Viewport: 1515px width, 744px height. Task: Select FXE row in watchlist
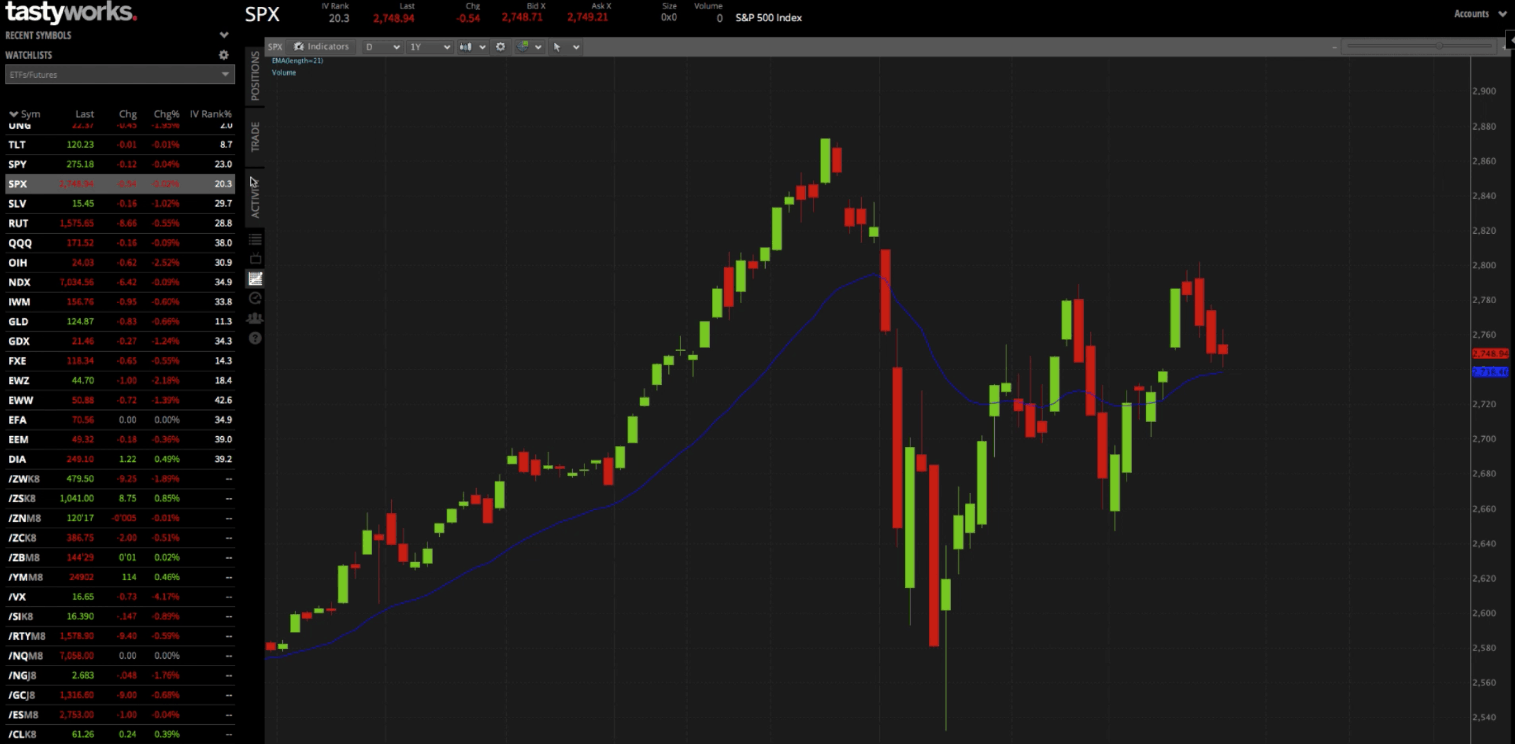coord(120,361)
